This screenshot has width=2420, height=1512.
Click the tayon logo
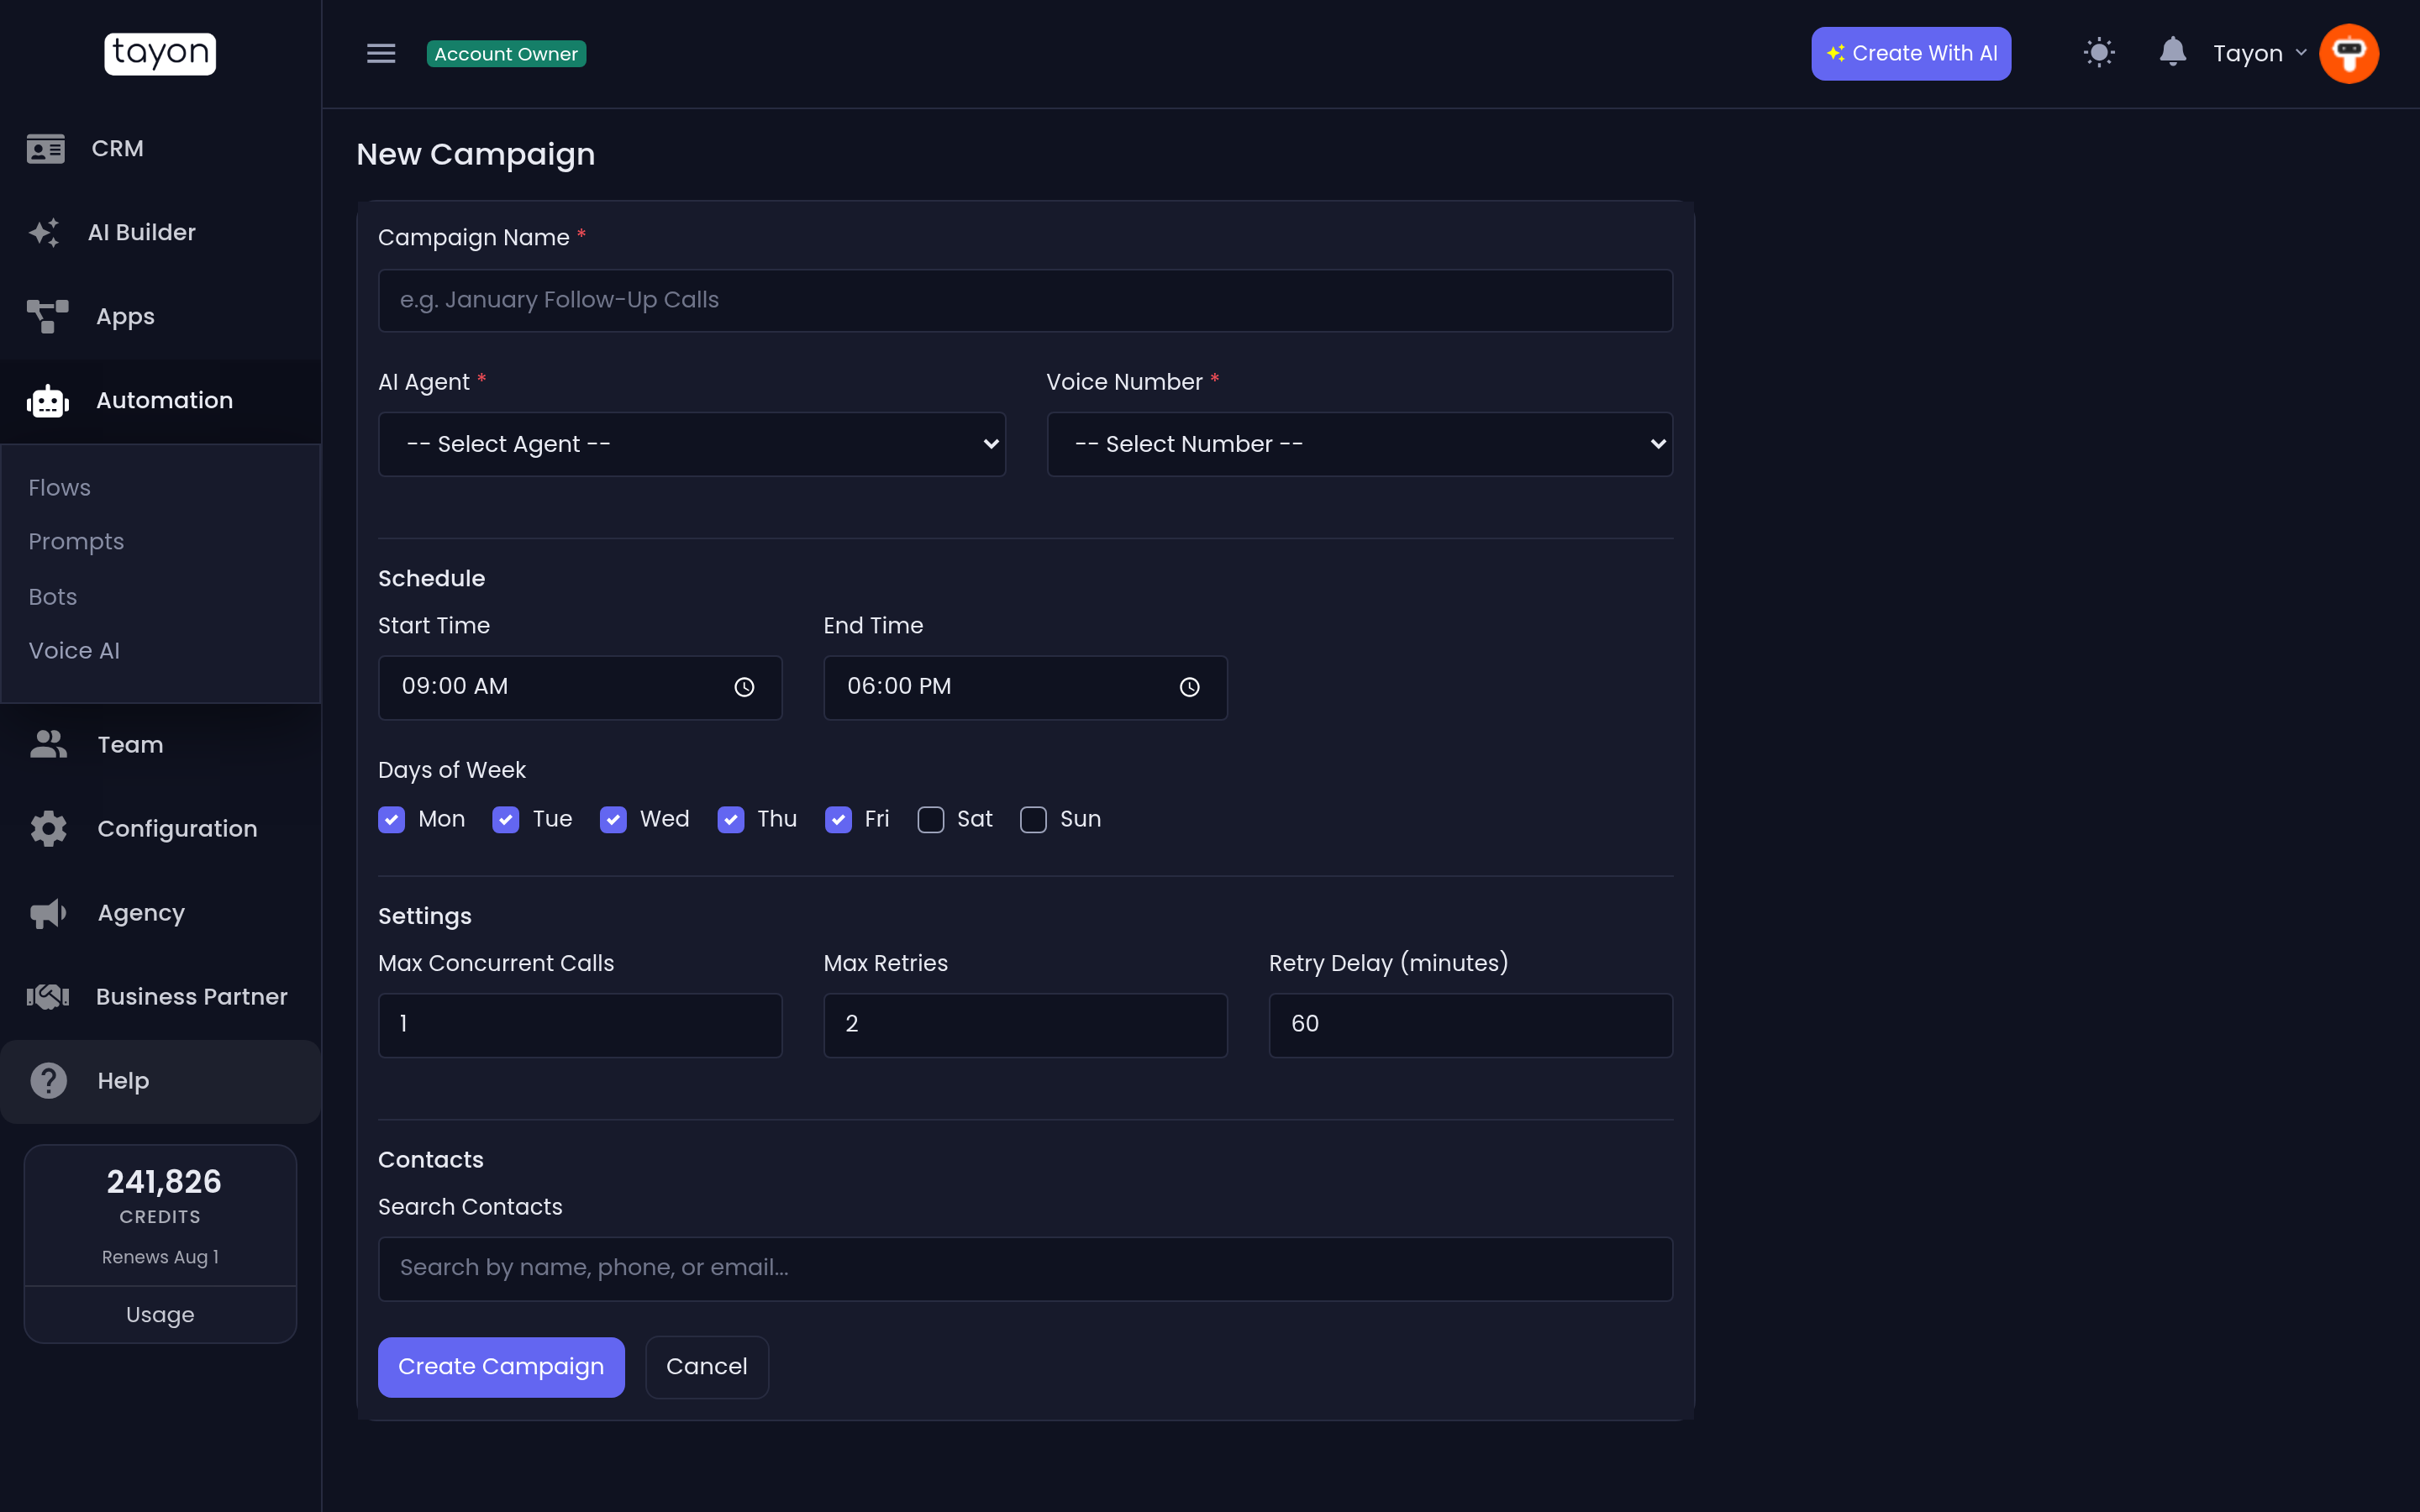(160, 53)
